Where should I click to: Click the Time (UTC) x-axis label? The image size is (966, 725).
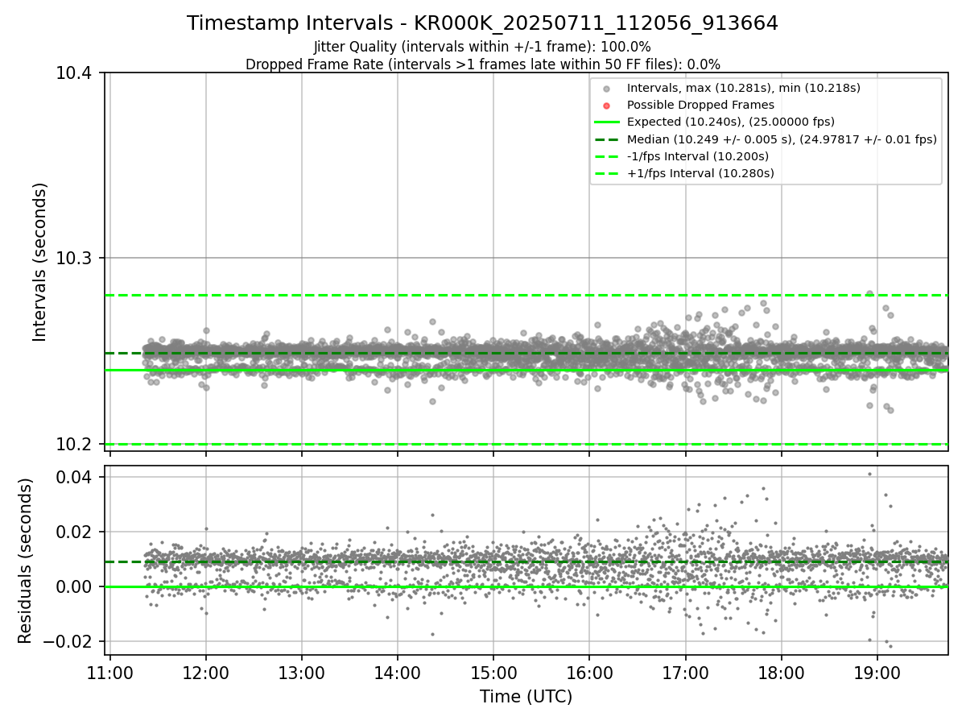click(526, 697)
